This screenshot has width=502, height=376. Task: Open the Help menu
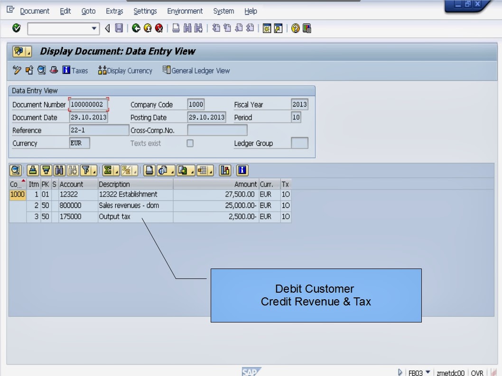(x=251, y=11)
